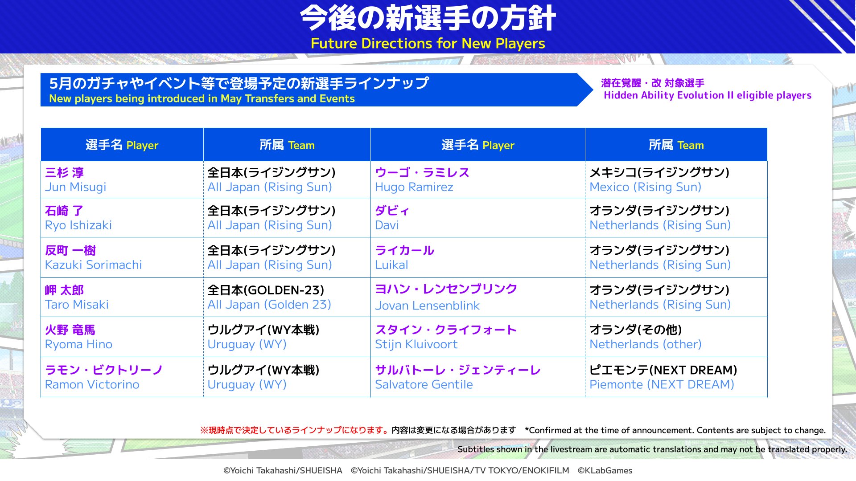Screen dimensions: 856x481
Task: Click the '今後の新選手の方針' main title
Action: 428,18
